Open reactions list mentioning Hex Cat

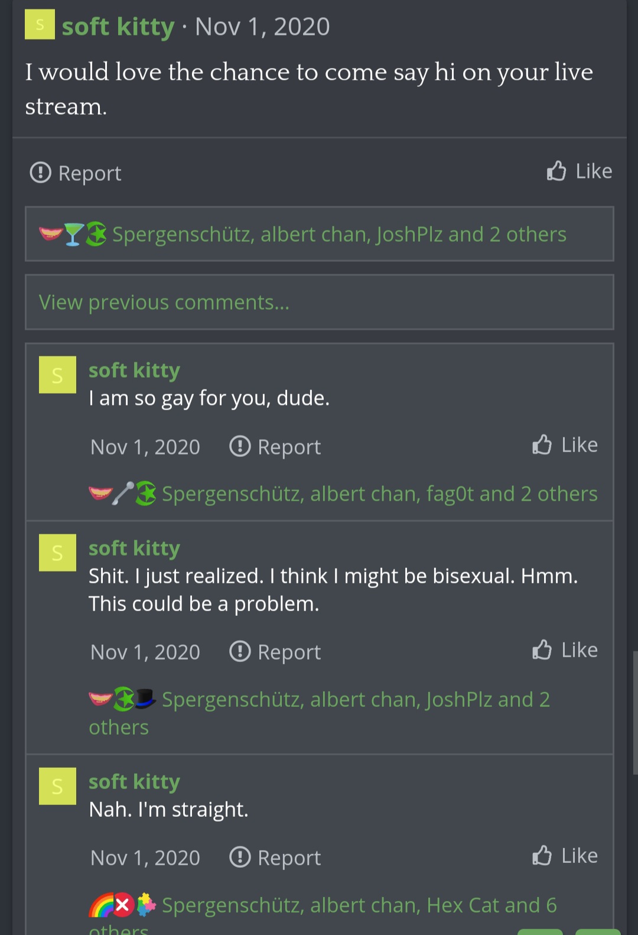click(359, 905)
